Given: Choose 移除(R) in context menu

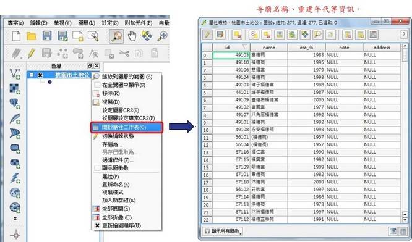Looking at the screenshot, I should (127, 93).
